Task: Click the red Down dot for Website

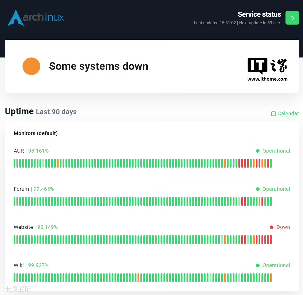Action: pos(272,227)
